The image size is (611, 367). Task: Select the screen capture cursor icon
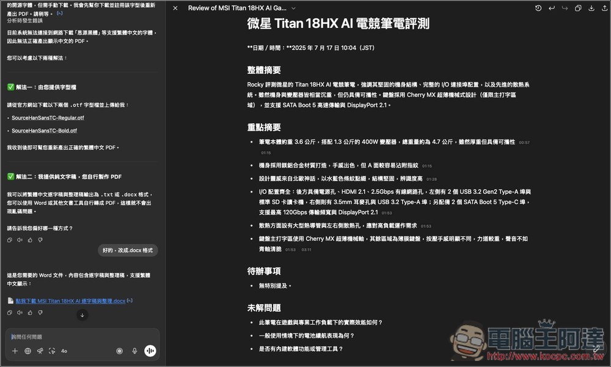(52, 351)
